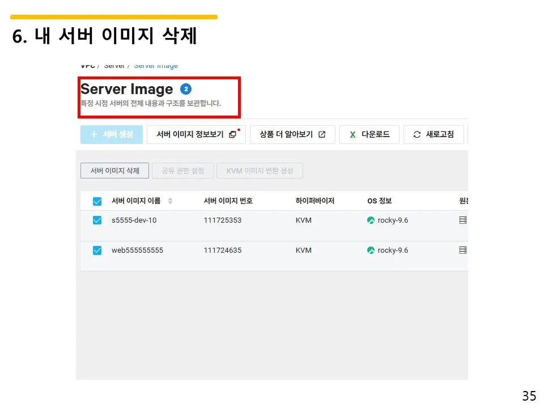Click the sort arrows on 서버 이미지 이름 column
The width and height of the screenshot is (544, 408).
171,201
